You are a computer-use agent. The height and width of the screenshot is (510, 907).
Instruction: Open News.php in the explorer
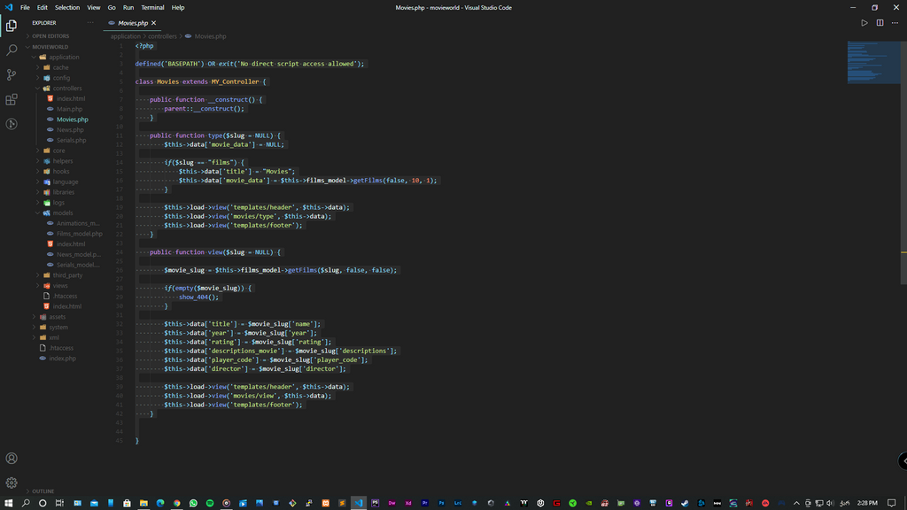70,130
